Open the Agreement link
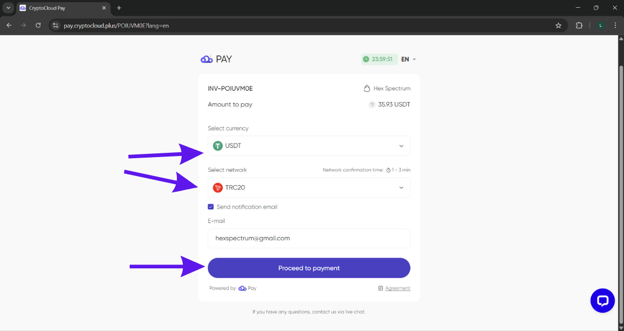Screen dimensions: 624x331 click(397, 288)
